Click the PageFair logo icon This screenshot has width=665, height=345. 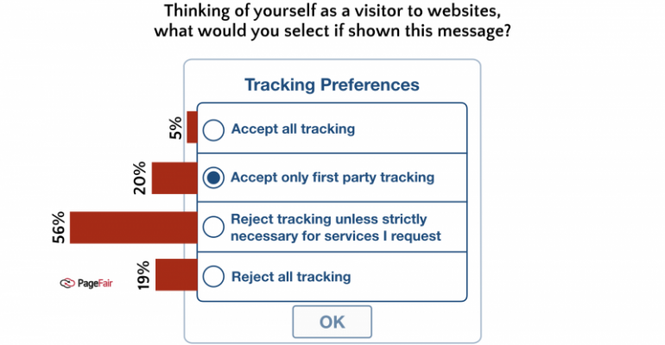coord(67,283)
